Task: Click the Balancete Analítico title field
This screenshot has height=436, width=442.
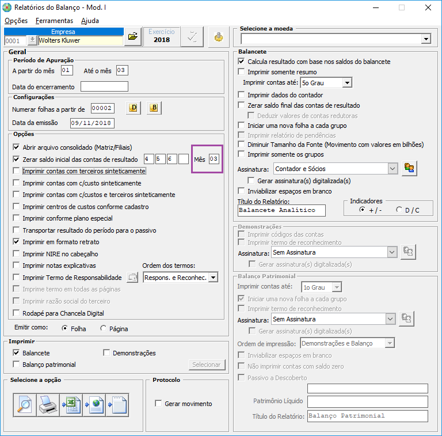Action: 281,210
